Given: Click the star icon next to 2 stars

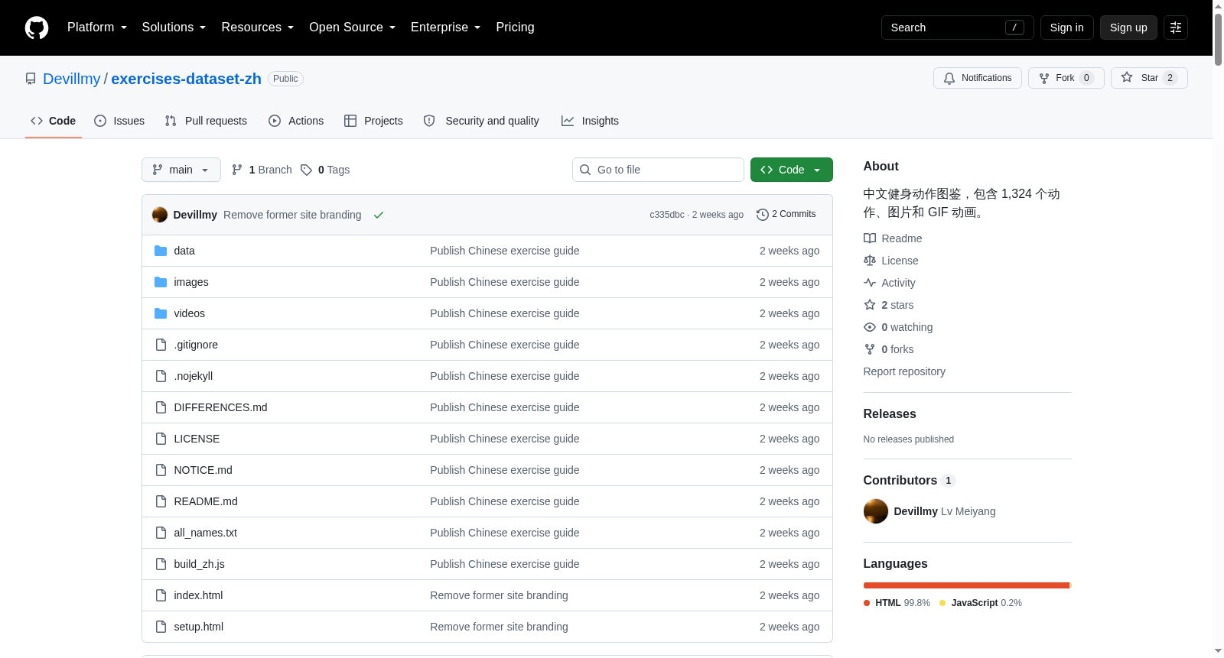Looking at the screenshot, I should click(x=870, y=305).
